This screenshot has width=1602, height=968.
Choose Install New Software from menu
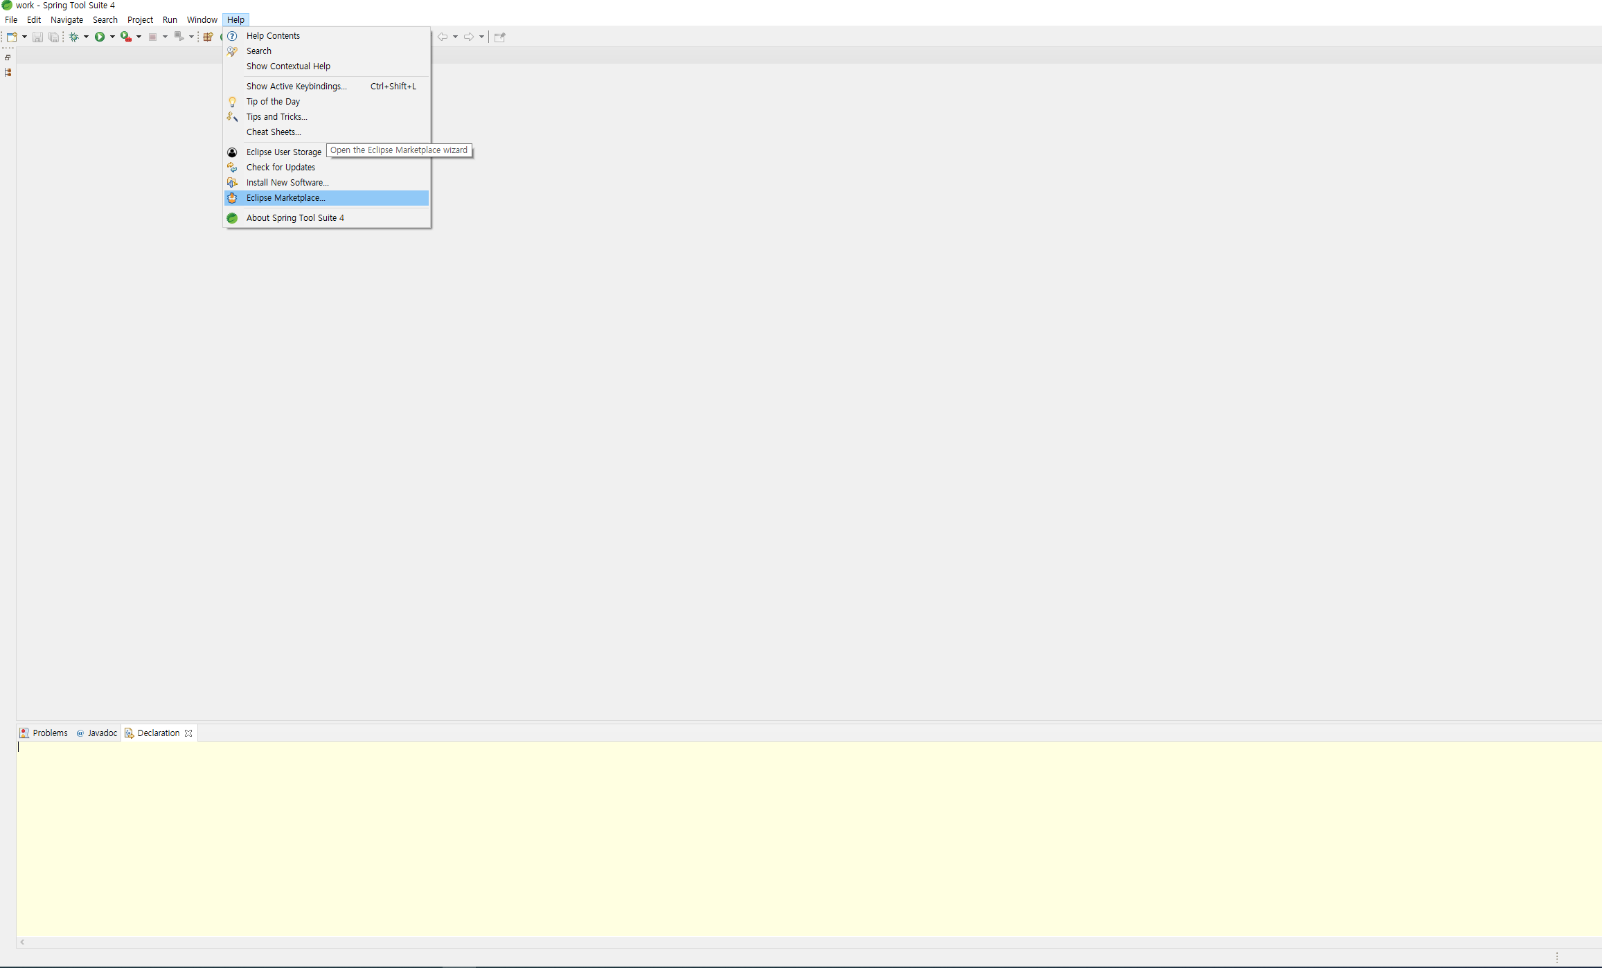pyautogui.click(x=287, y=183)
